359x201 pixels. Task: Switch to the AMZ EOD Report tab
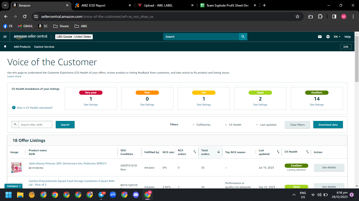click(x=102, y=5)
